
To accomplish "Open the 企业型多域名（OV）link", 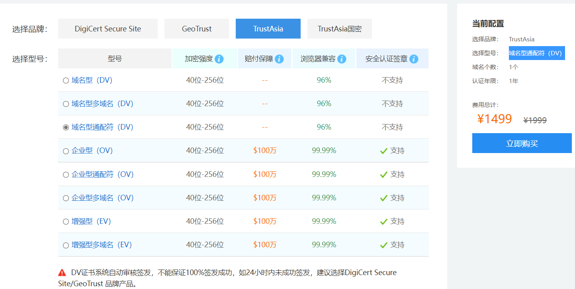I will click(x=103, y=198).
